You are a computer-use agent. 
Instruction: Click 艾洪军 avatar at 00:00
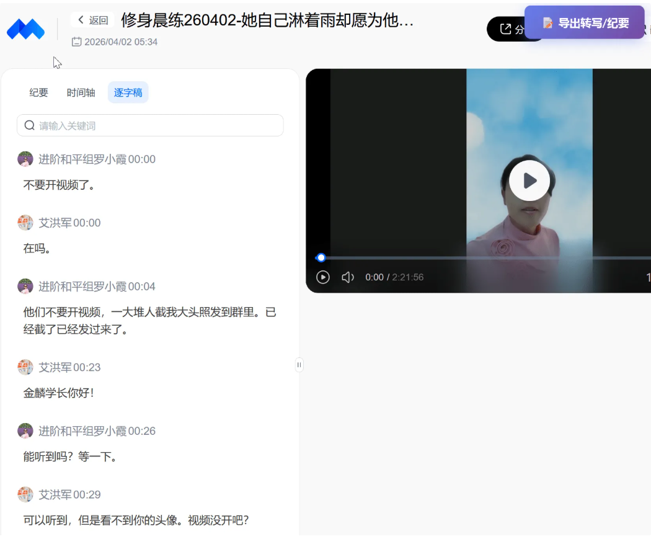coord(25,223)
